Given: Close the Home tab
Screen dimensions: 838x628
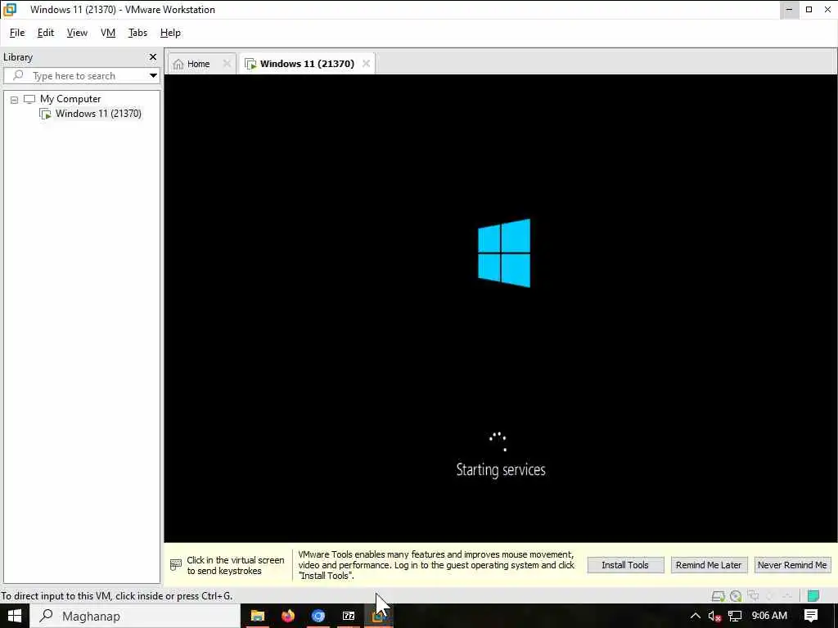Looking at the screenshot, I should (227, 64).
